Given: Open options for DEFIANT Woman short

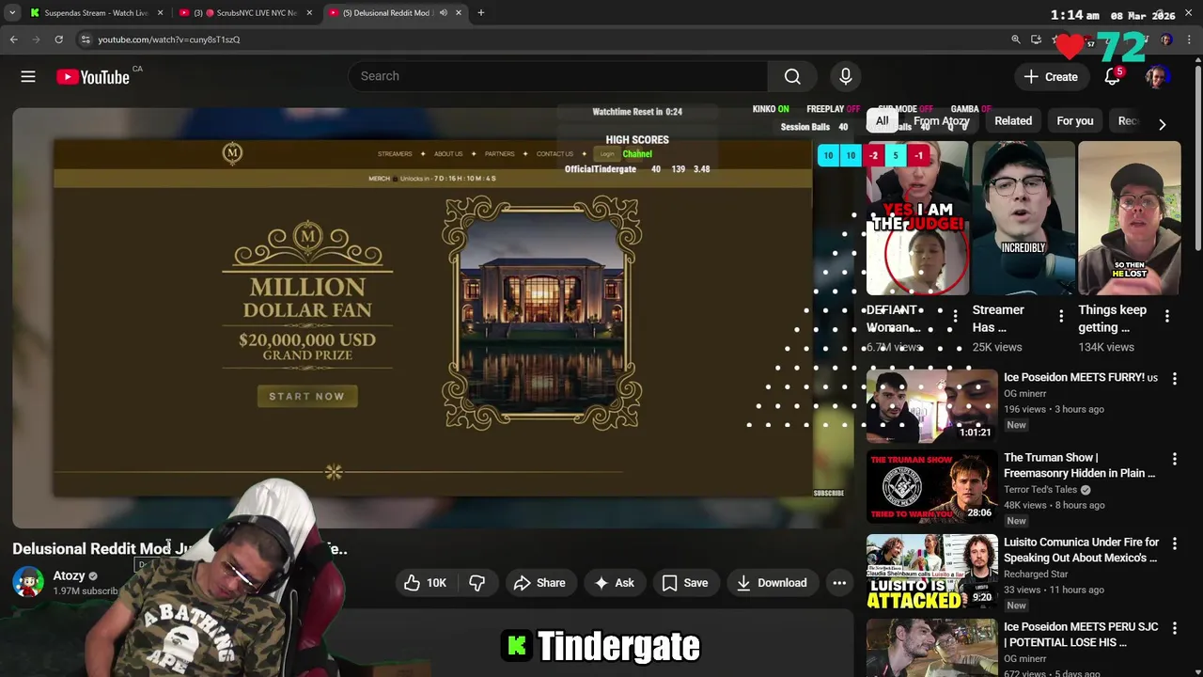Looking at the screenshot, I should click(x=955, y=316).
